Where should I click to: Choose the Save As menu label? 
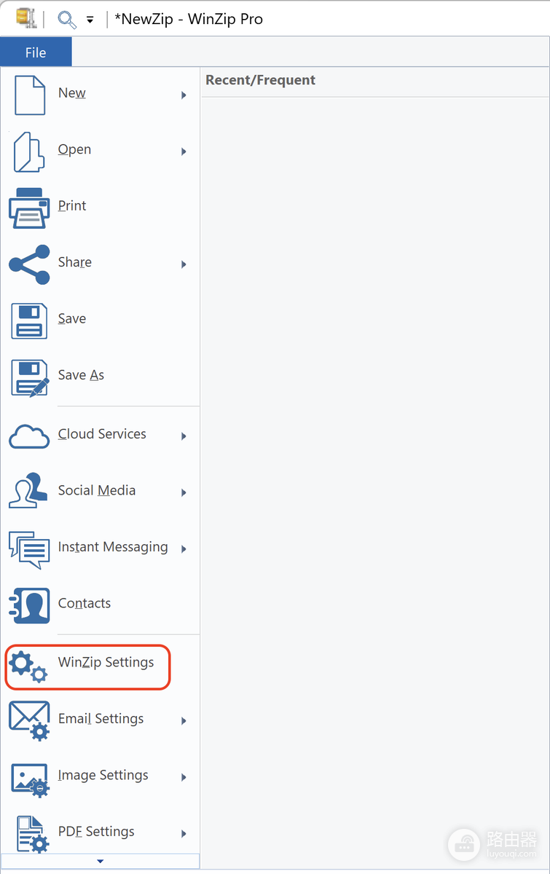81,375
